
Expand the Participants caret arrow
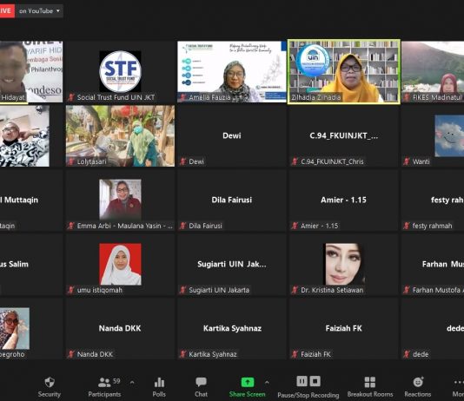coord(132,383)
